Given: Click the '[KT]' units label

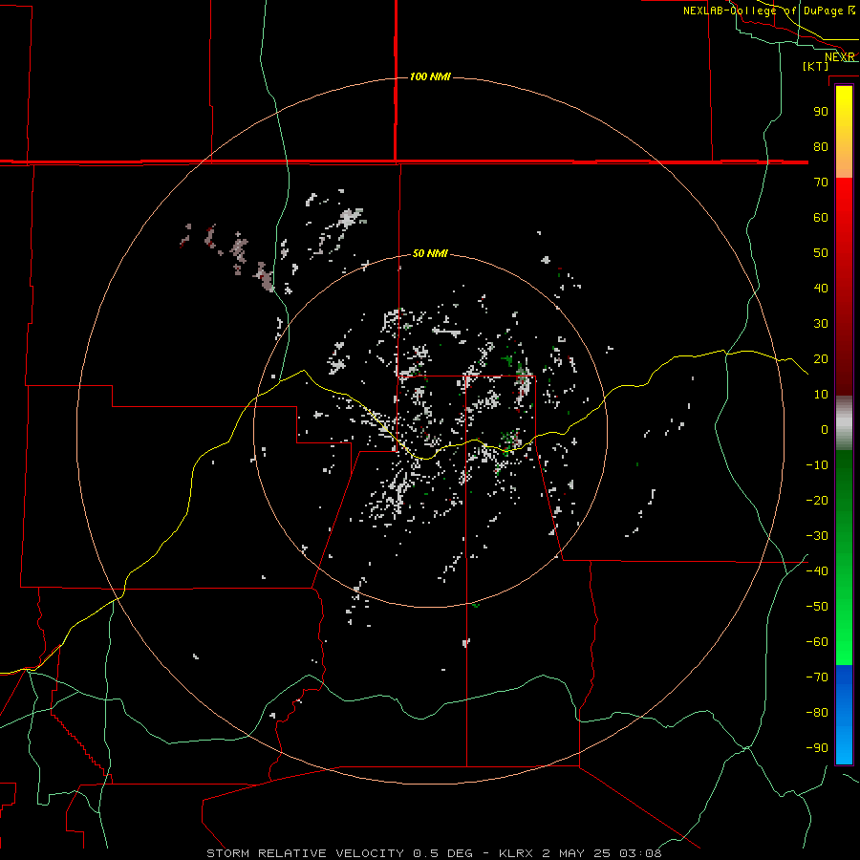Looking at the screenshot, I should pos(816,66).
